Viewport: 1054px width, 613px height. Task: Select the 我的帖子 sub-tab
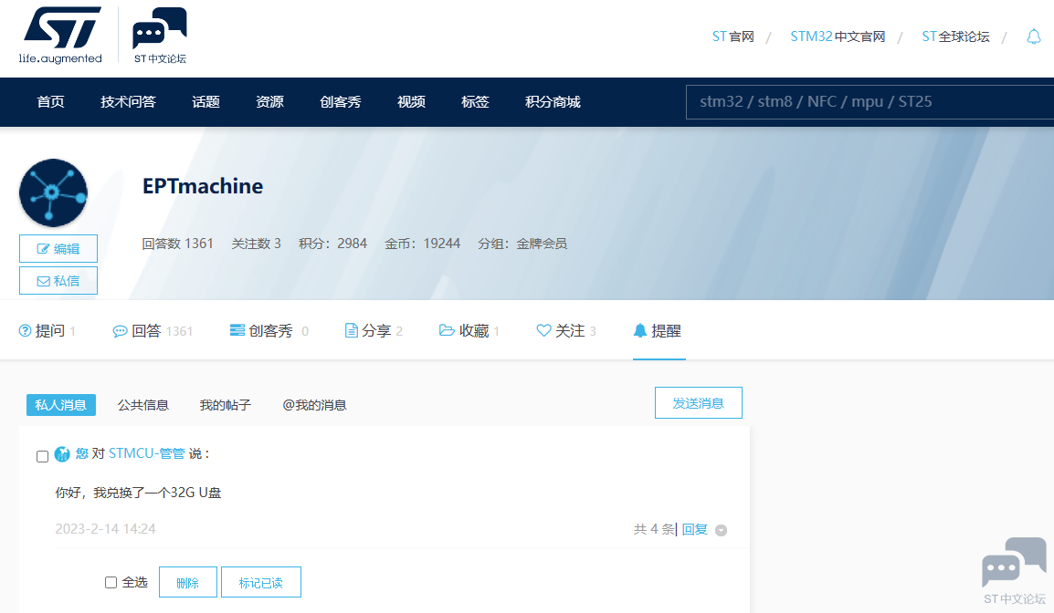pos(226,405)
